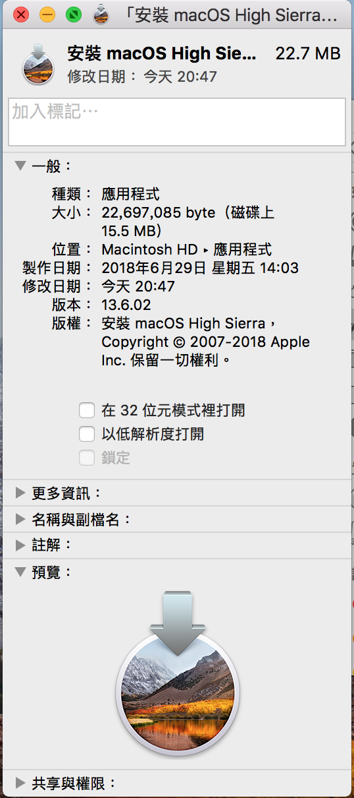Collapse the 一般 section triangle
Viewport: 354px width, 798px height.
click(x=20, y=166)
